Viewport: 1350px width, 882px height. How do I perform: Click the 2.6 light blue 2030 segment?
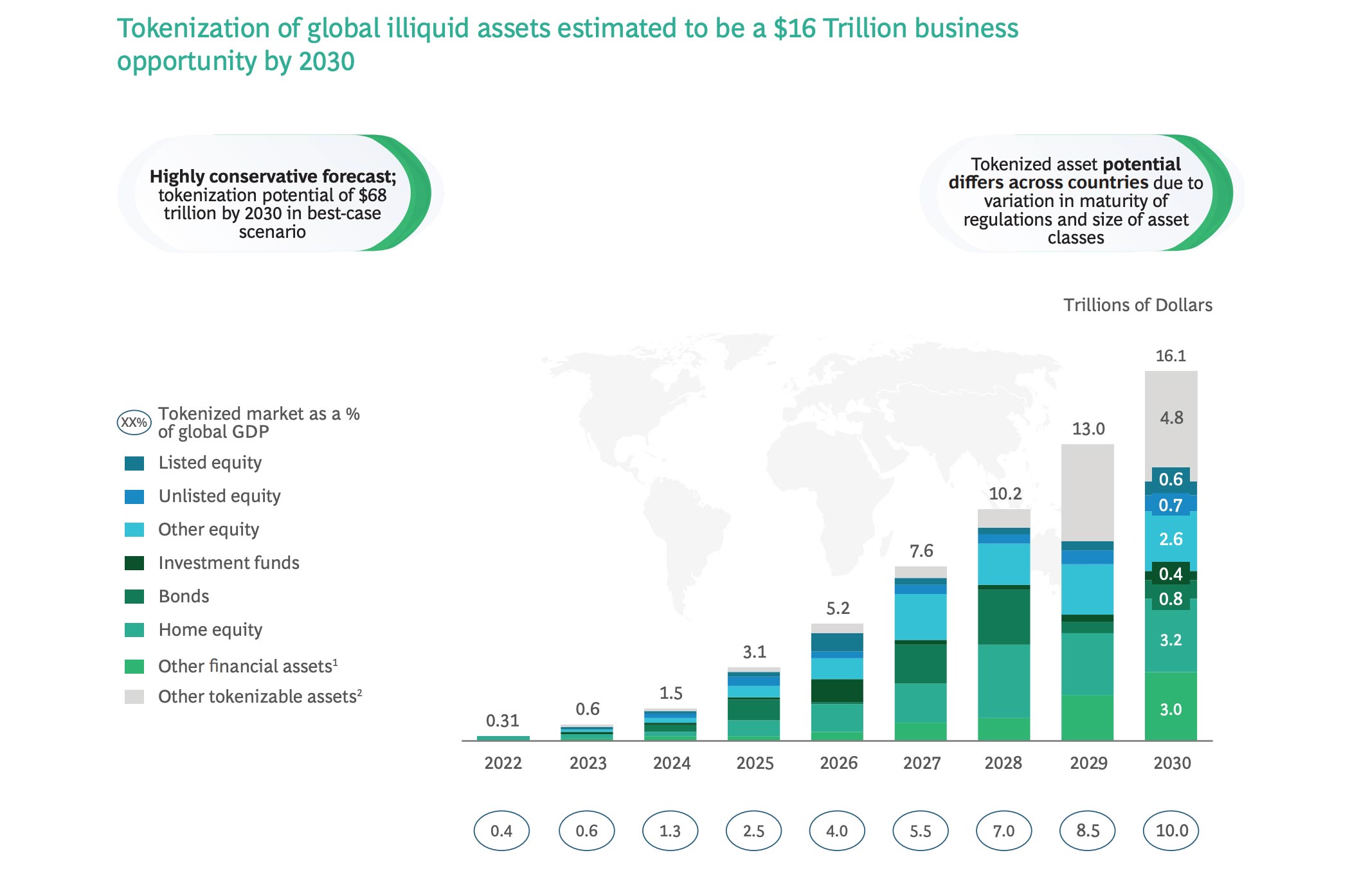pyautogui.click(x=1171, y=539)
